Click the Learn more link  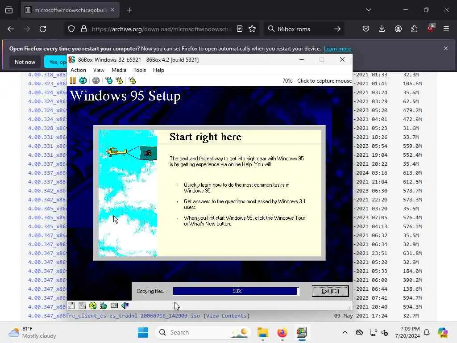pos(337,49)
